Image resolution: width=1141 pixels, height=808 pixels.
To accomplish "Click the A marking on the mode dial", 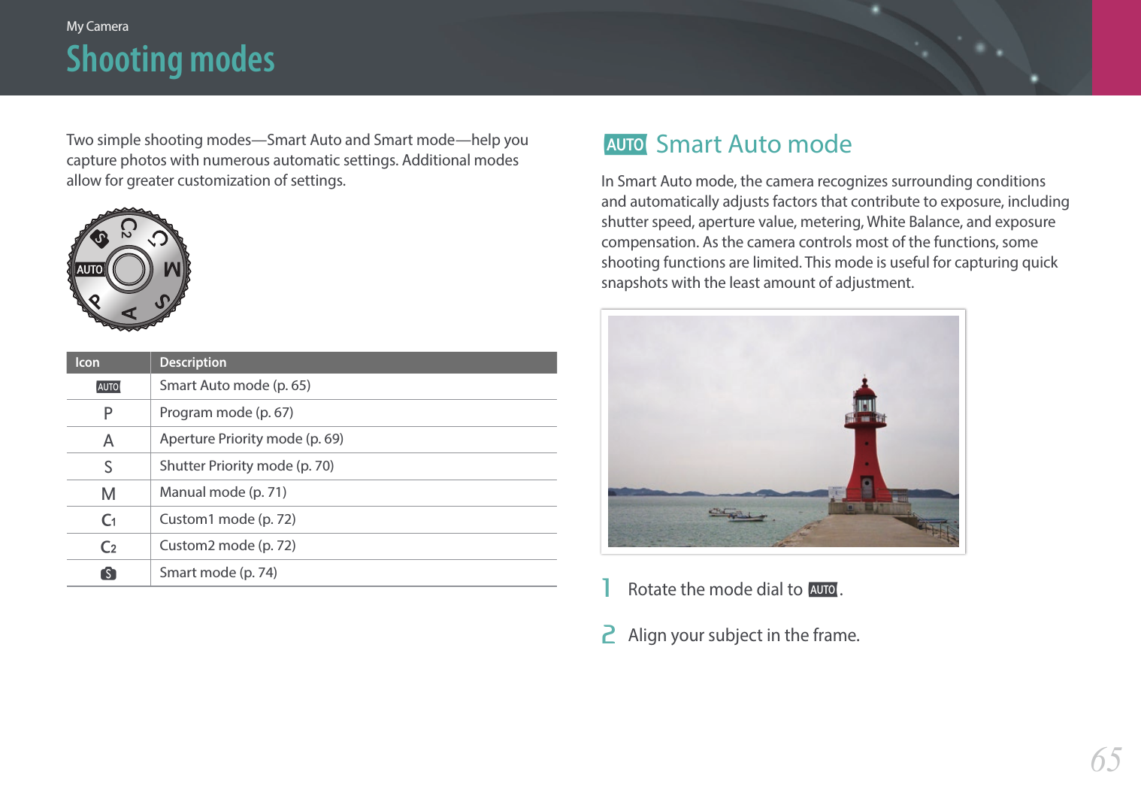I will click(129, 313).
